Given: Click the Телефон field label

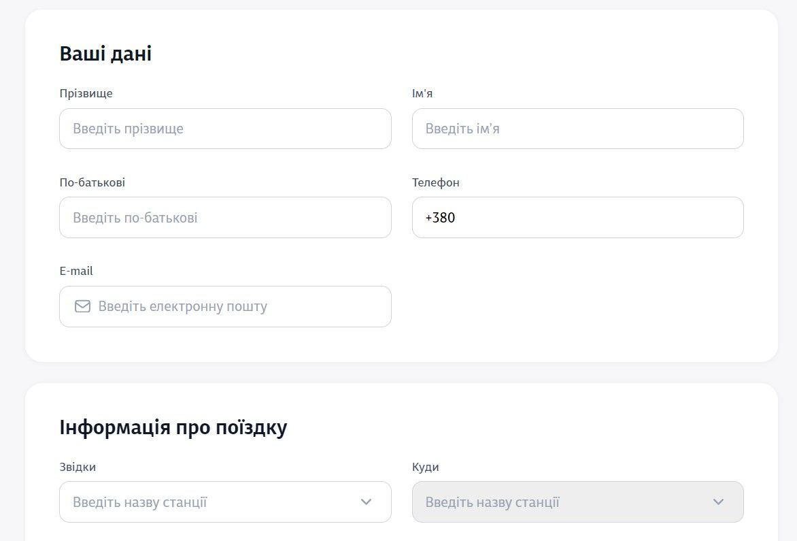Looking at the screenshot, I should (x=435, y=182).
